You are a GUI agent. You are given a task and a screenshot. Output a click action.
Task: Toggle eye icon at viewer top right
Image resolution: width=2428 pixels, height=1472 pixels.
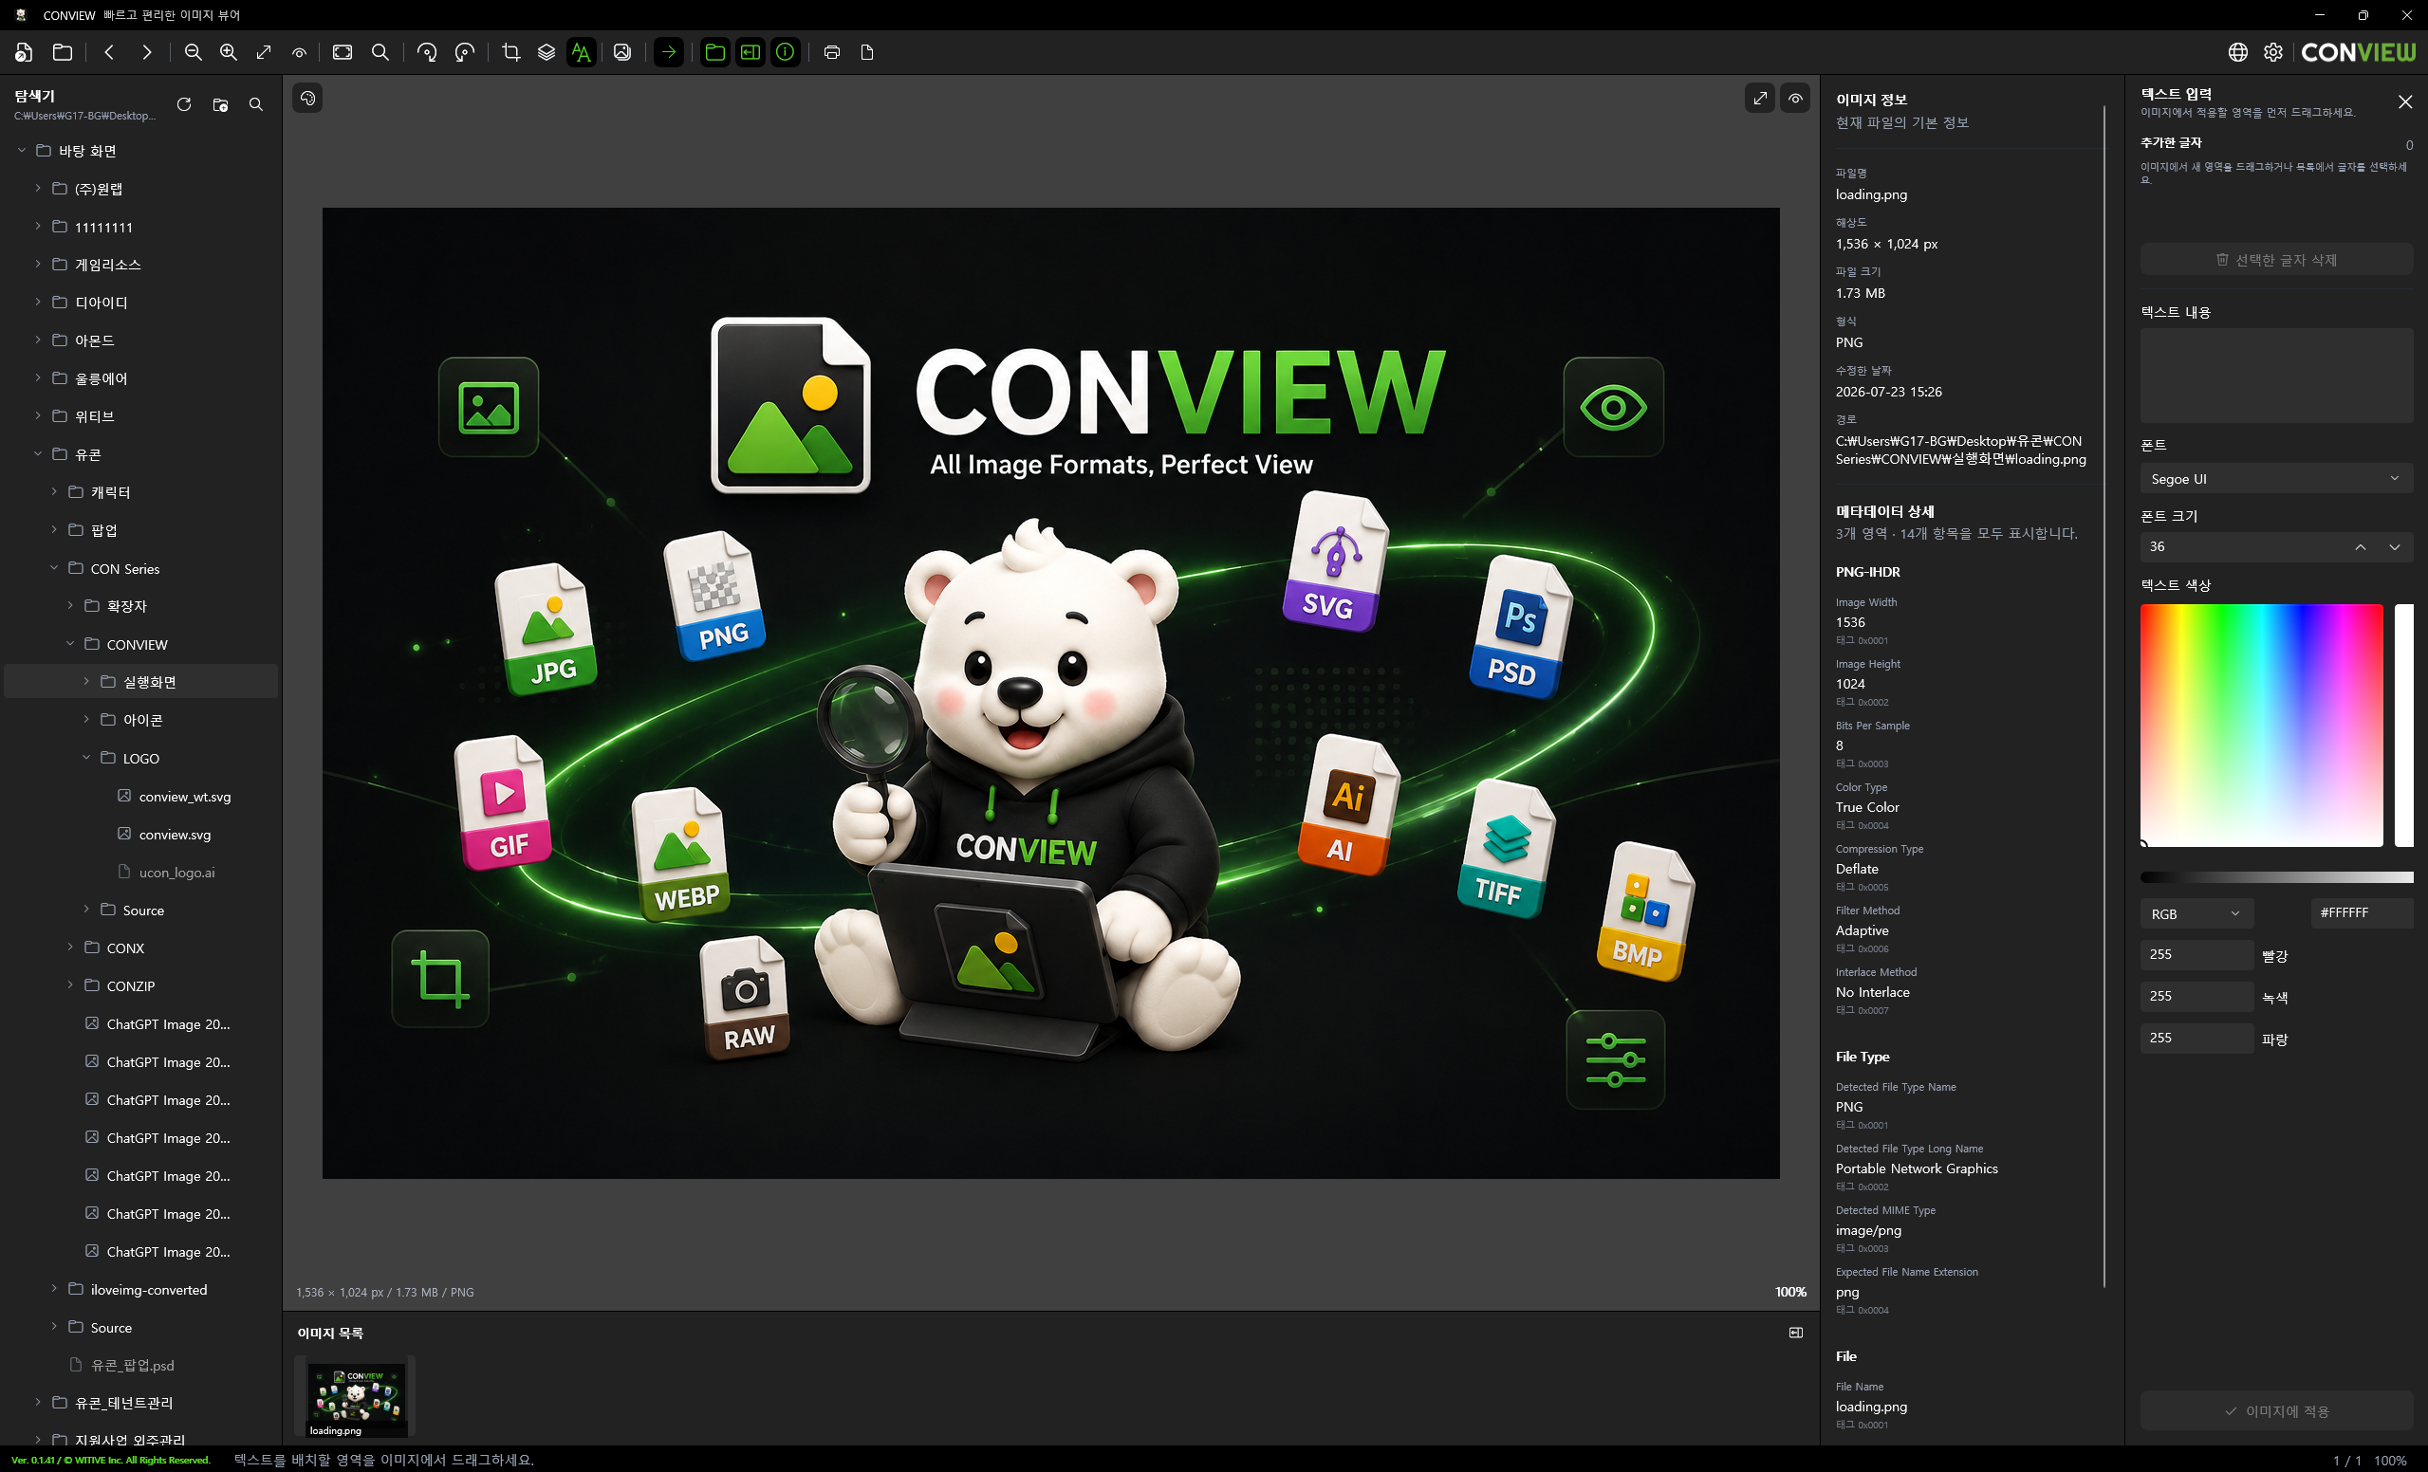pos(1795,98)
